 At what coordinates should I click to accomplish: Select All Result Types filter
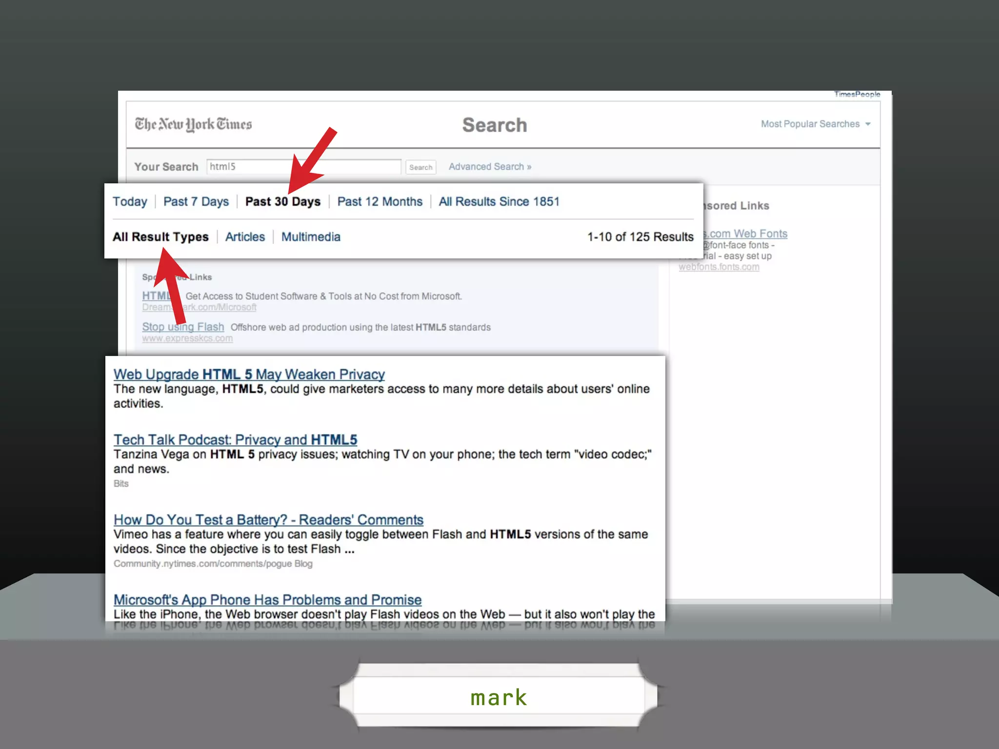point(160,237)
